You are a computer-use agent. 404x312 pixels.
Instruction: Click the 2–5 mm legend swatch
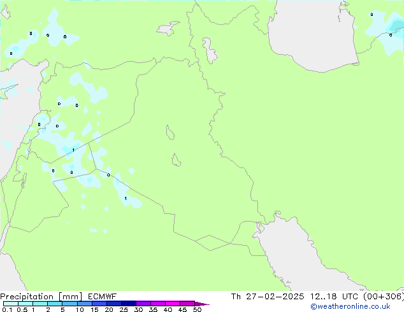(x=55, y=304)
